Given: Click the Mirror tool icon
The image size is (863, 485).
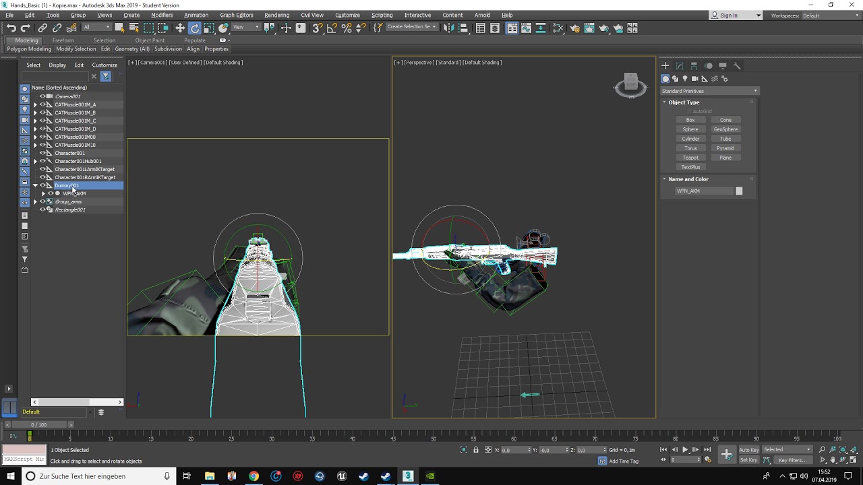Looking at the screenshot, I should tap(448, 28).
